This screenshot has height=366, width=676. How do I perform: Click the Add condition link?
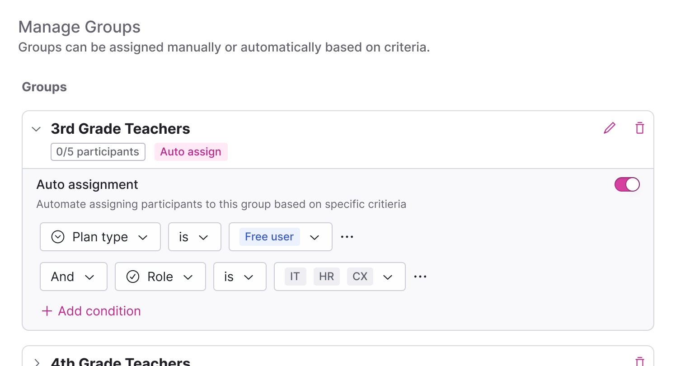(x=99, y=311)
